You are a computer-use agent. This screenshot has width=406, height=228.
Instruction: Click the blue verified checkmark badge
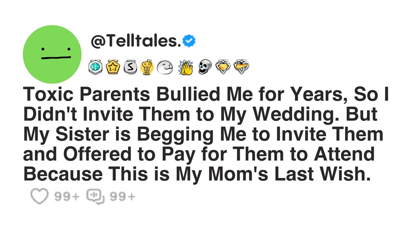(190, 41)
